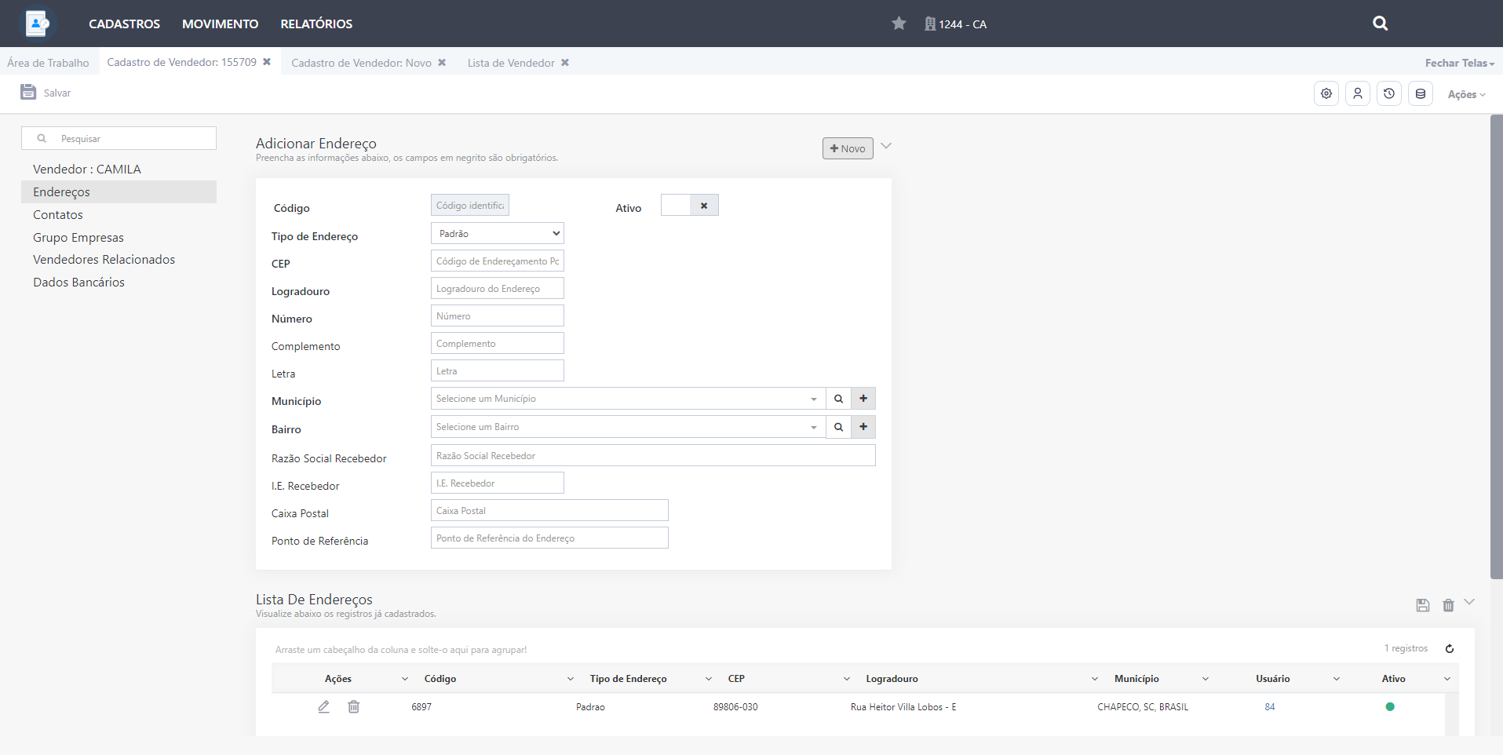
Task: Focus the CEP input field
Action: tap(498, 261)
